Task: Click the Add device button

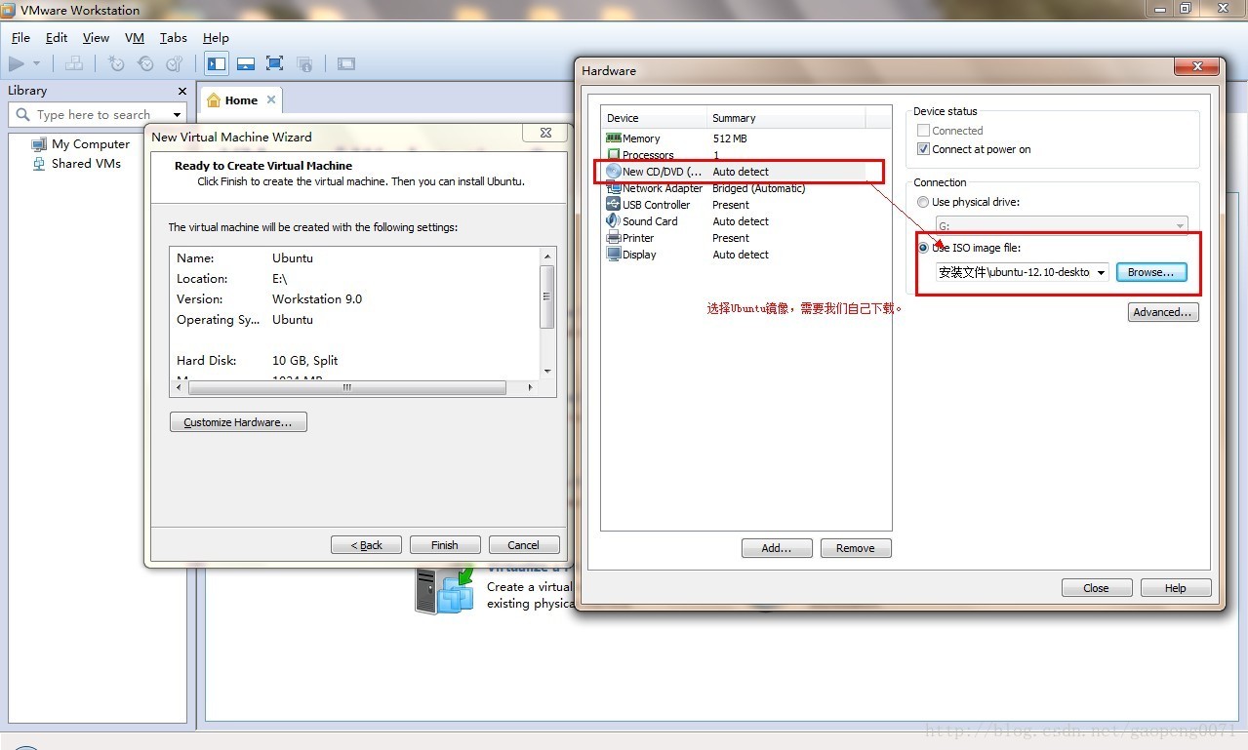Action: coord(777,548)
